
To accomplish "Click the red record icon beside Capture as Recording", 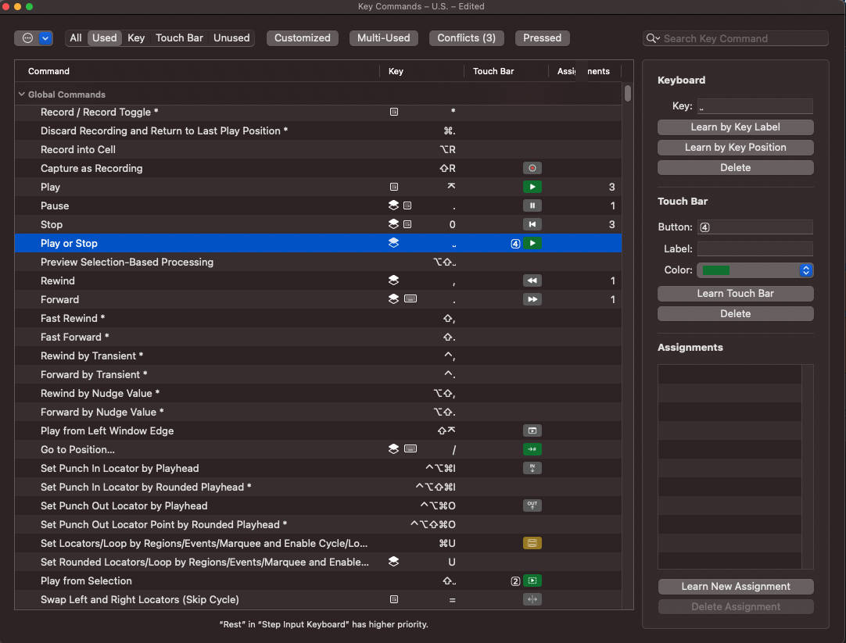I will pyautogui.click(x=532, y=168).
